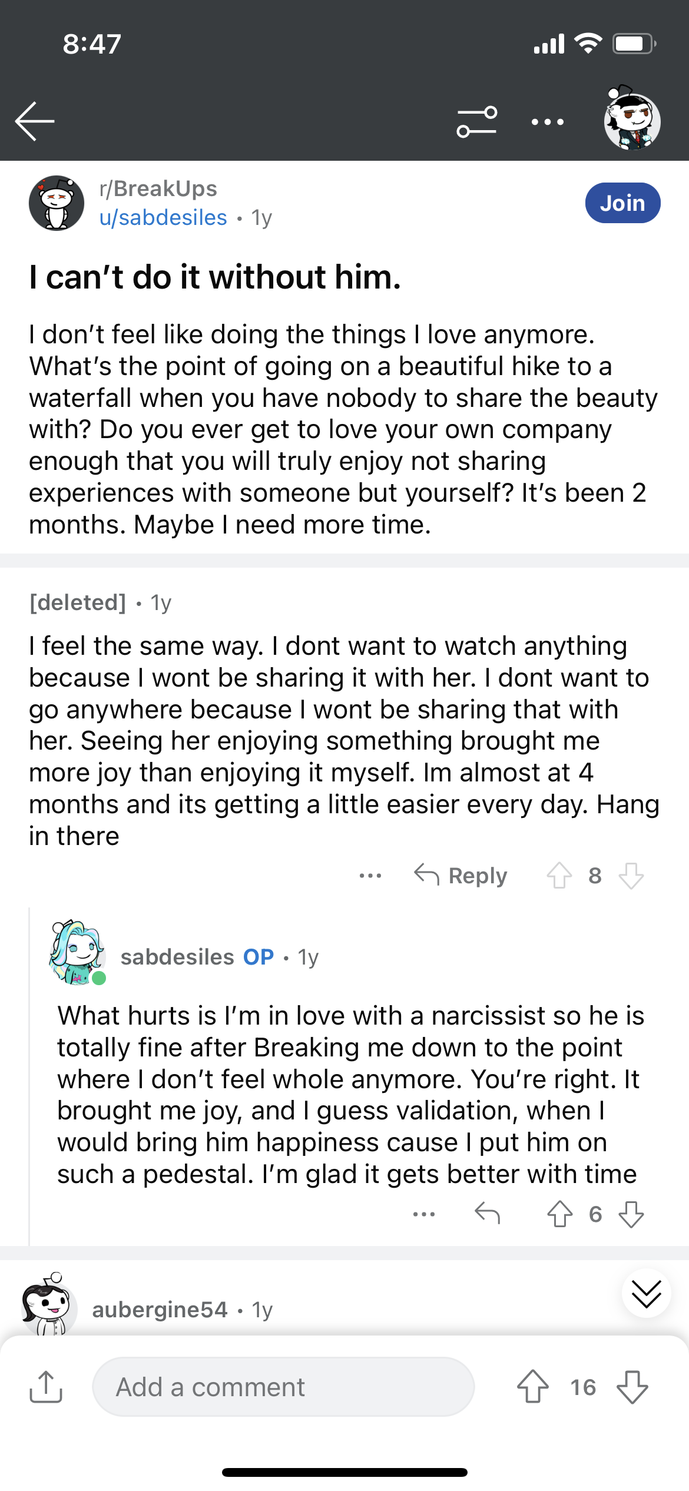Join the r/BreakUps community
This screenshot has height=1491, width=689.
coord(622,203)
